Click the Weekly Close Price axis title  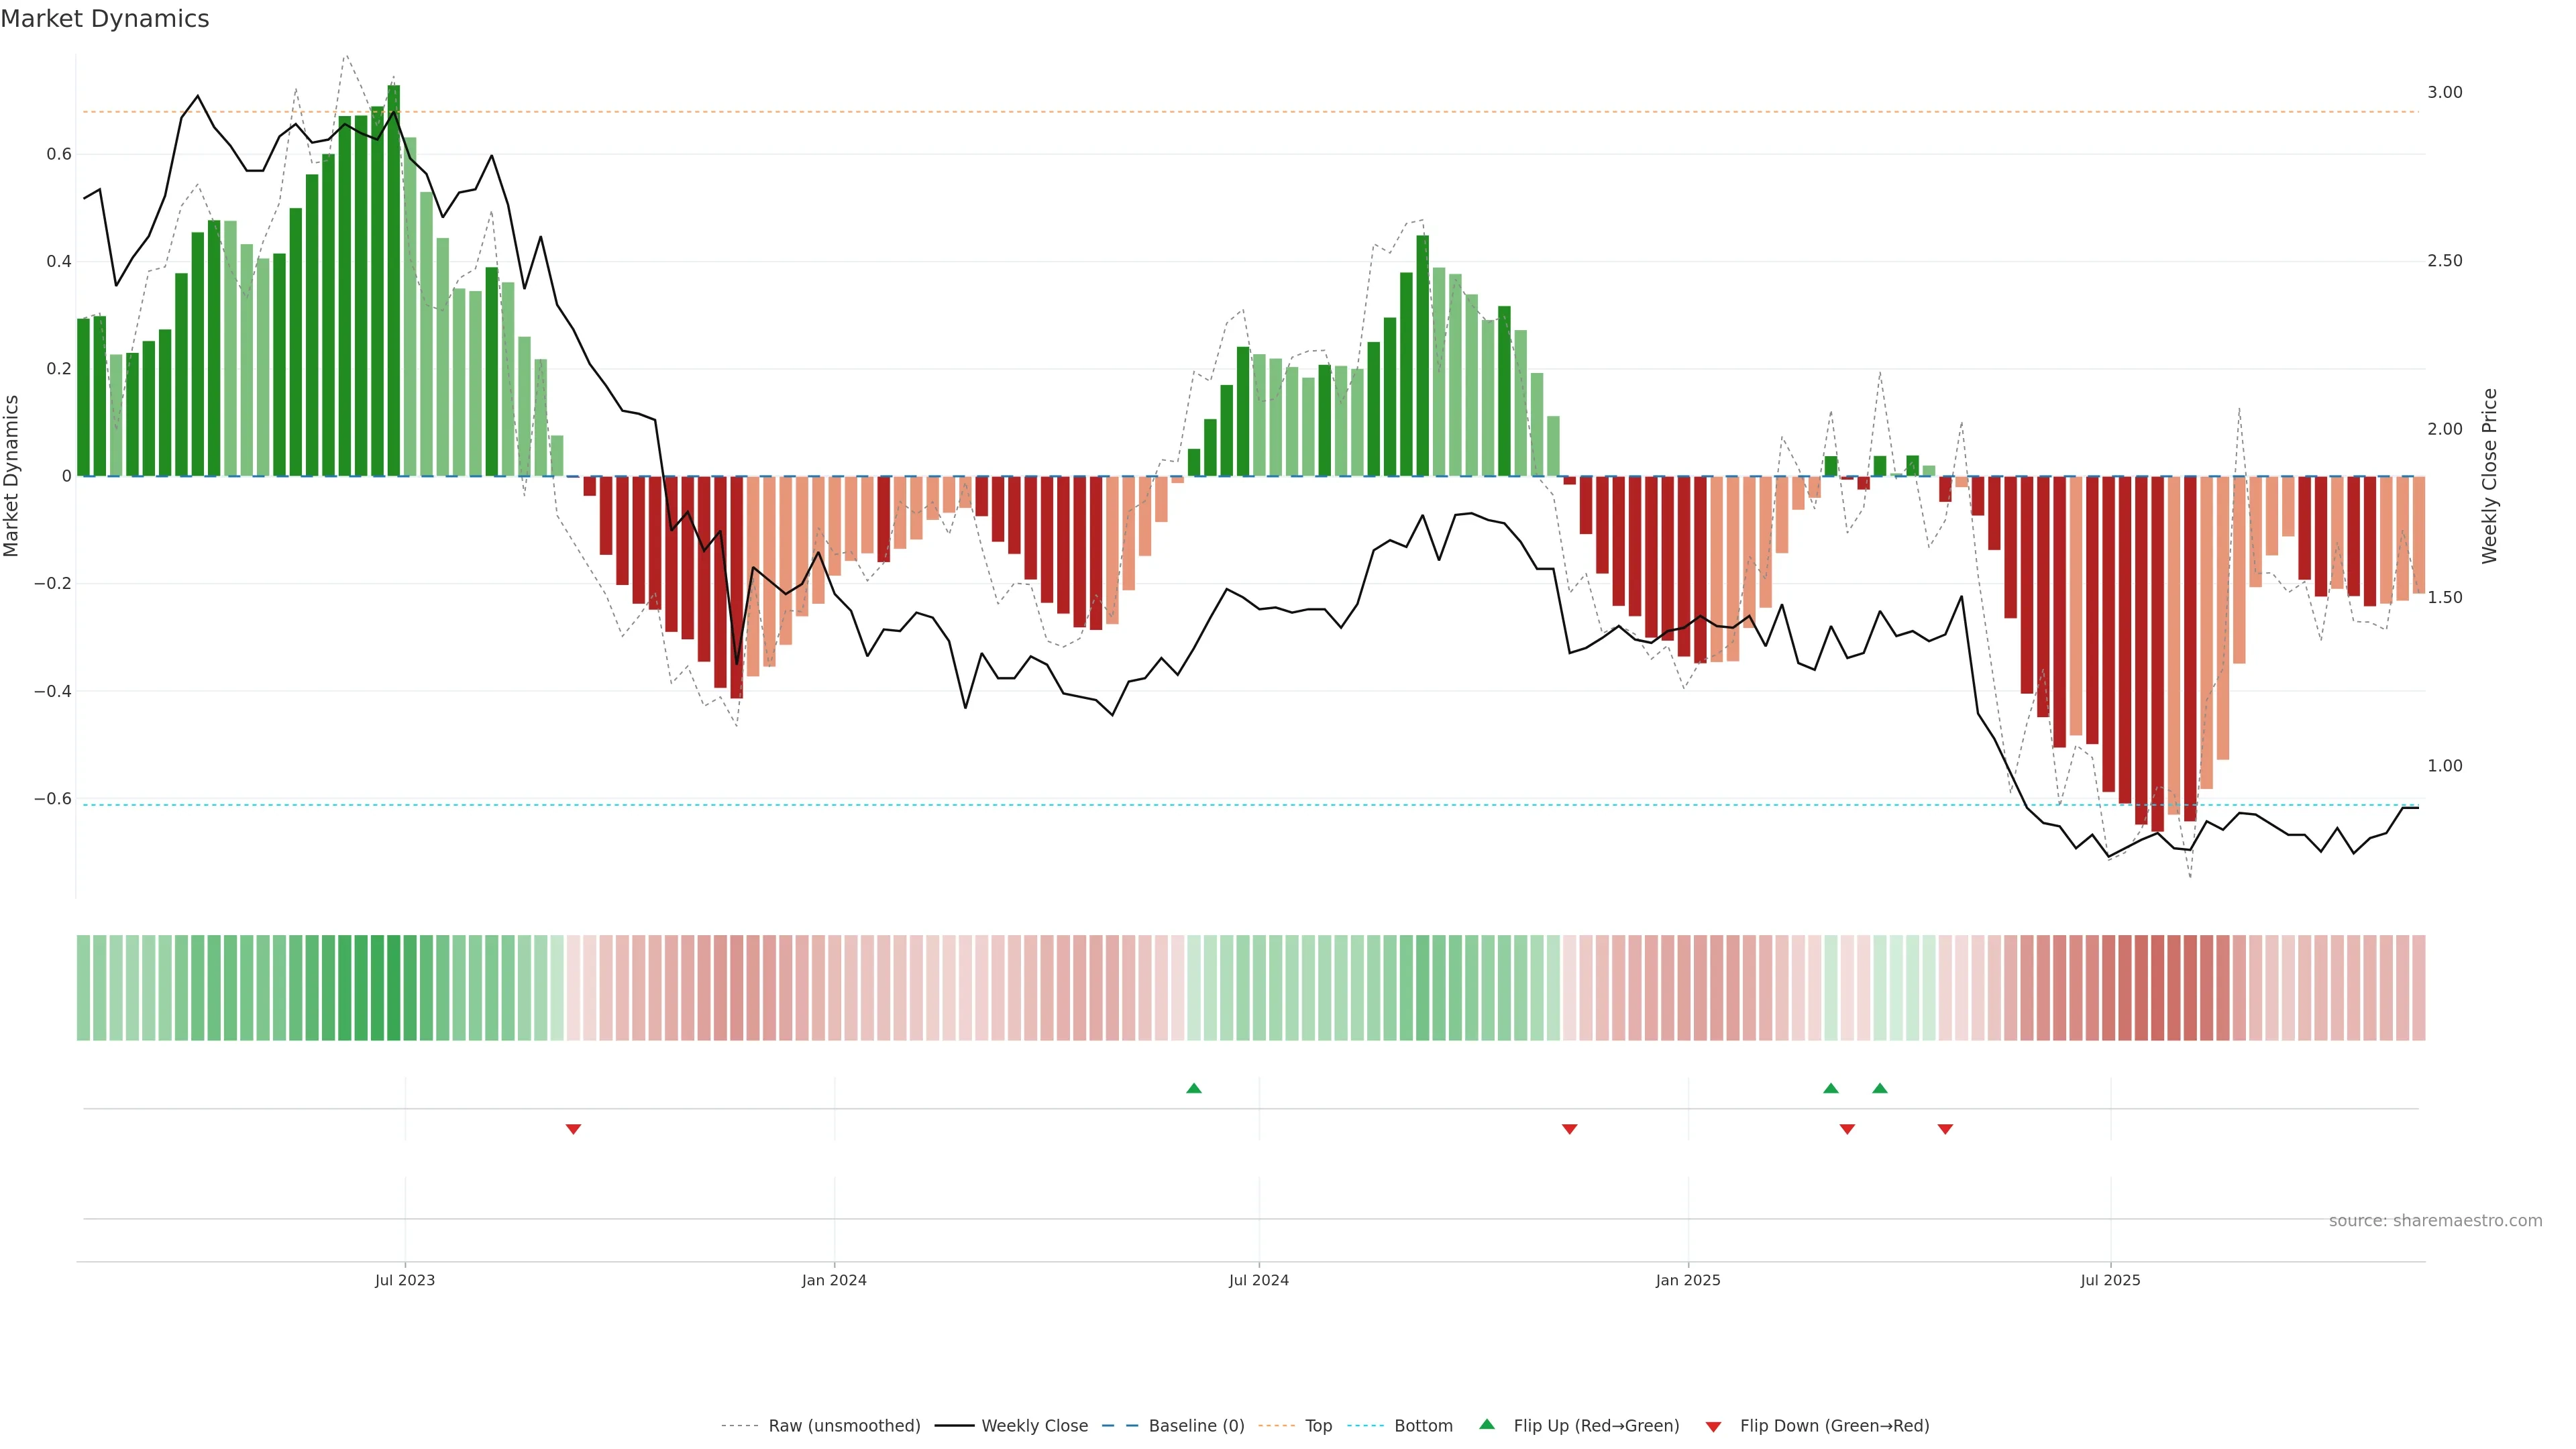[2489, 476]
